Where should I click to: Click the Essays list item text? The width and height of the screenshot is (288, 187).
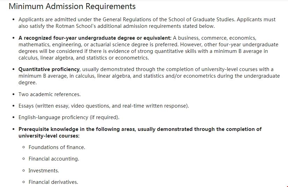point(103,106)
